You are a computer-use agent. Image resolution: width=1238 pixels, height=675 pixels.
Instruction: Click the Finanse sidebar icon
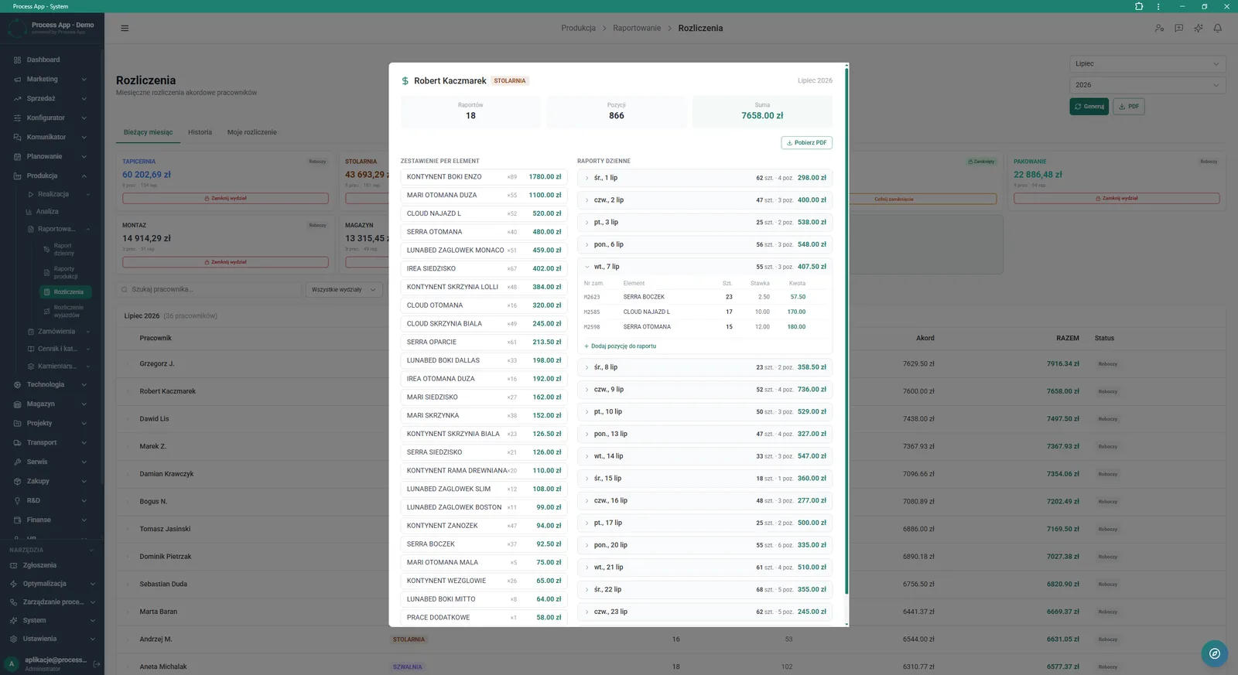tap(17, 520)
